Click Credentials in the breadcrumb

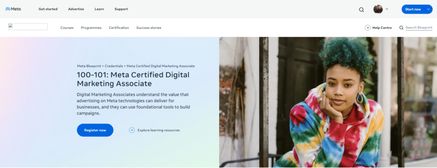114,66
